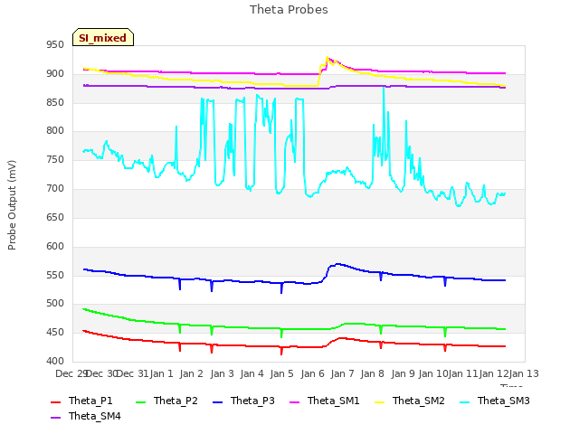Image resolution: width=579 pixels, height=434 pixels.
Task: Click the 650 y-axis tick label
Action: [55, 217]
